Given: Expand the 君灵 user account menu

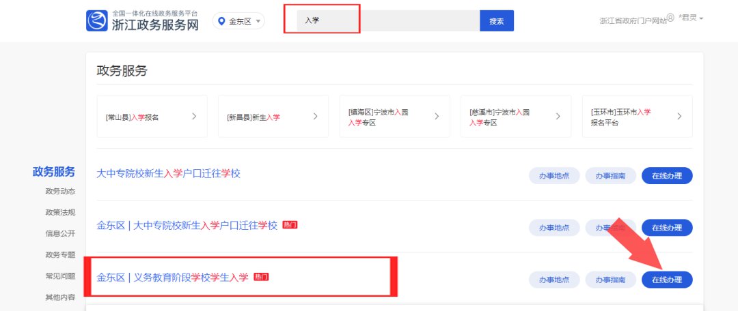Looking at the screenshot, I should click(691, 18).
